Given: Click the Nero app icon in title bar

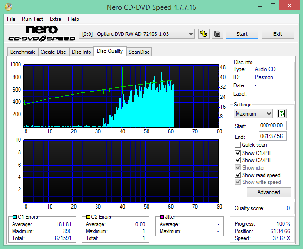Looking at the screenshot, I should point(8,7).
